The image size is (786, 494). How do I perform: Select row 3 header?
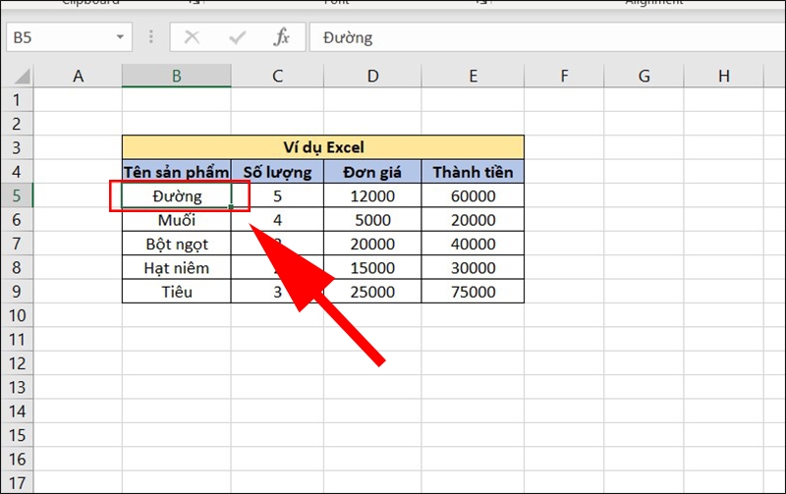click(17, 147)
